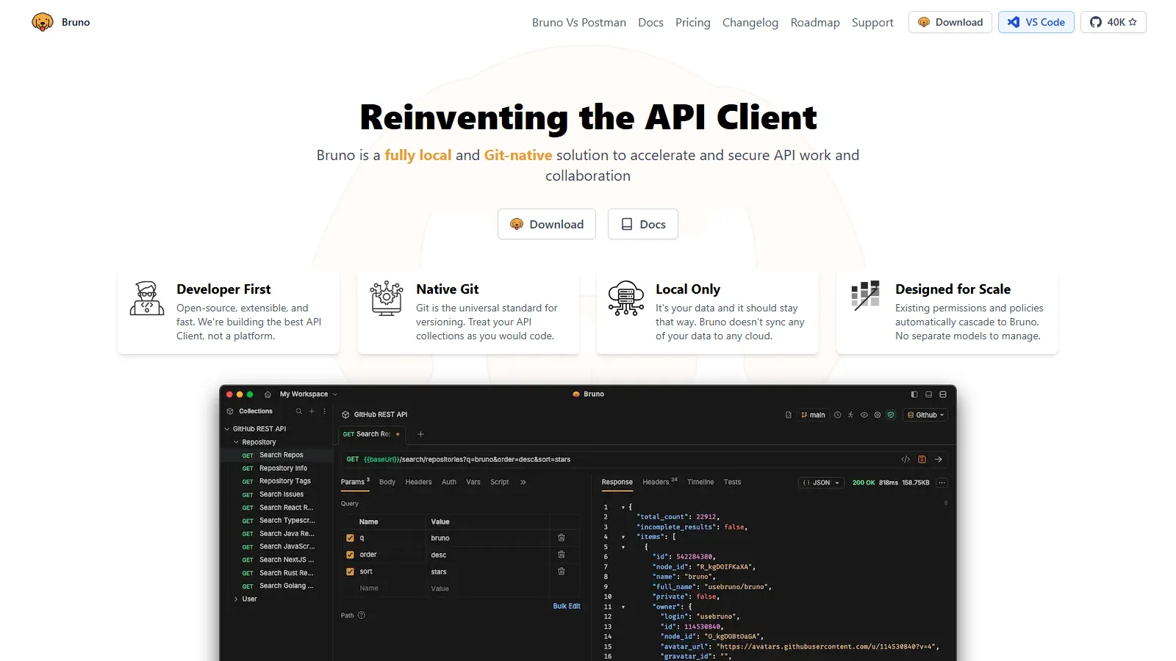Open the Pricing menu item

pyautogui.click(x=692, y=22)
